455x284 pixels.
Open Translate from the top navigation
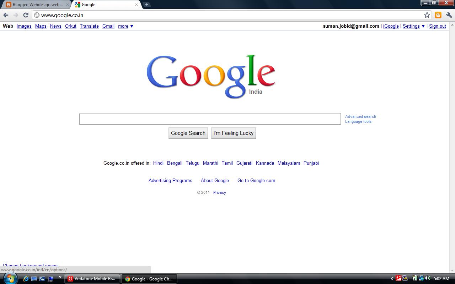(89, 26)
